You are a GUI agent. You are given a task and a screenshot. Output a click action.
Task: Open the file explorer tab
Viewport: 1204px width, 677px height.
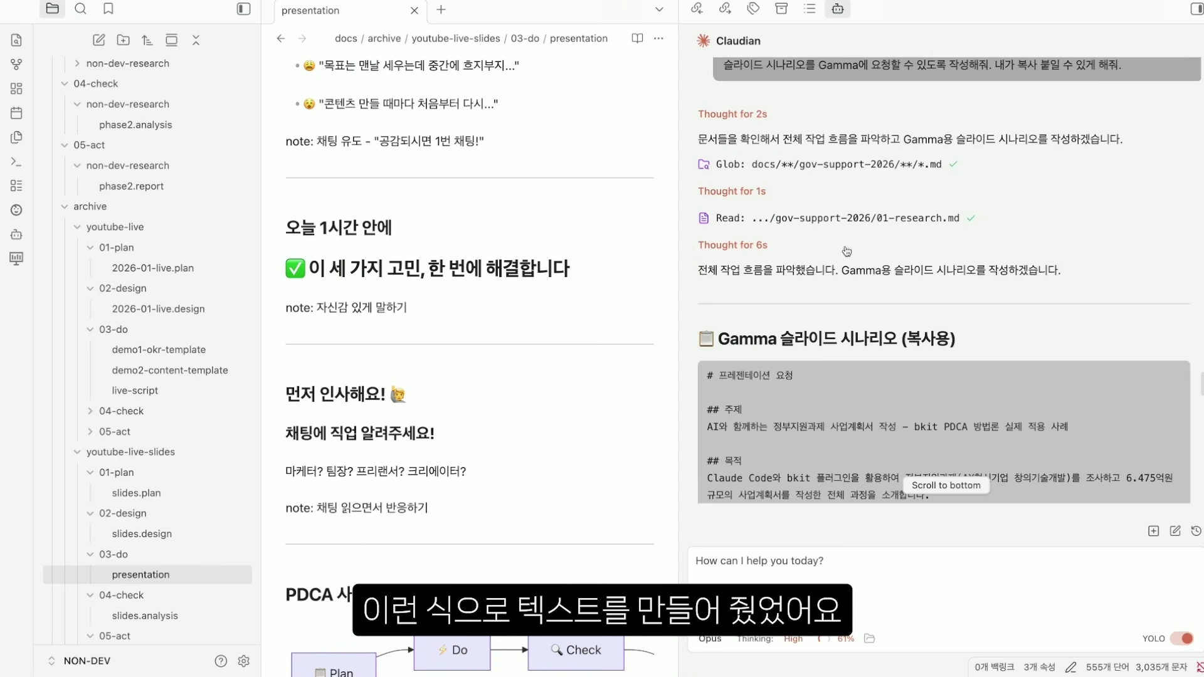coord(52,9)
